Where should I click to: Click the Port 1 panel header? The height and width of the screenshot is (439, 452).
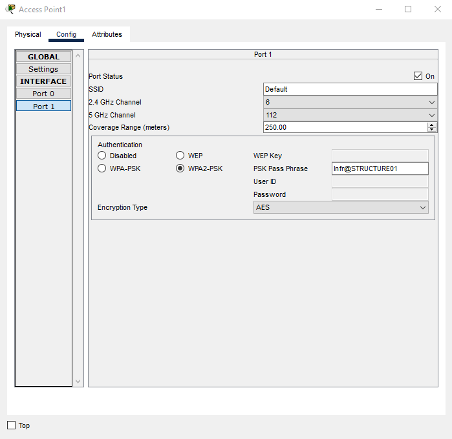(263, 54)
